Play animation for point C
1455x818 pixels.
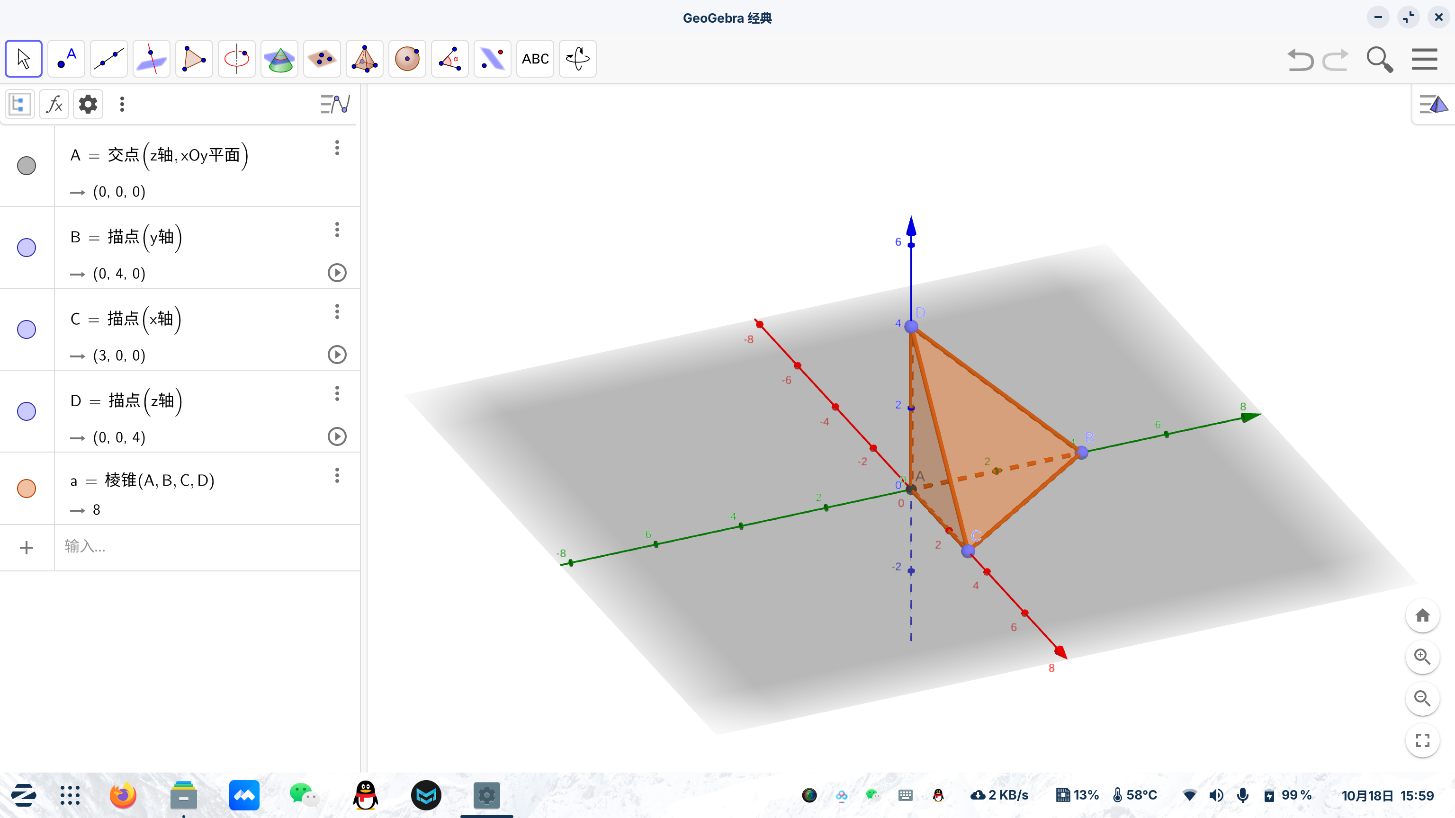(337, 355)
